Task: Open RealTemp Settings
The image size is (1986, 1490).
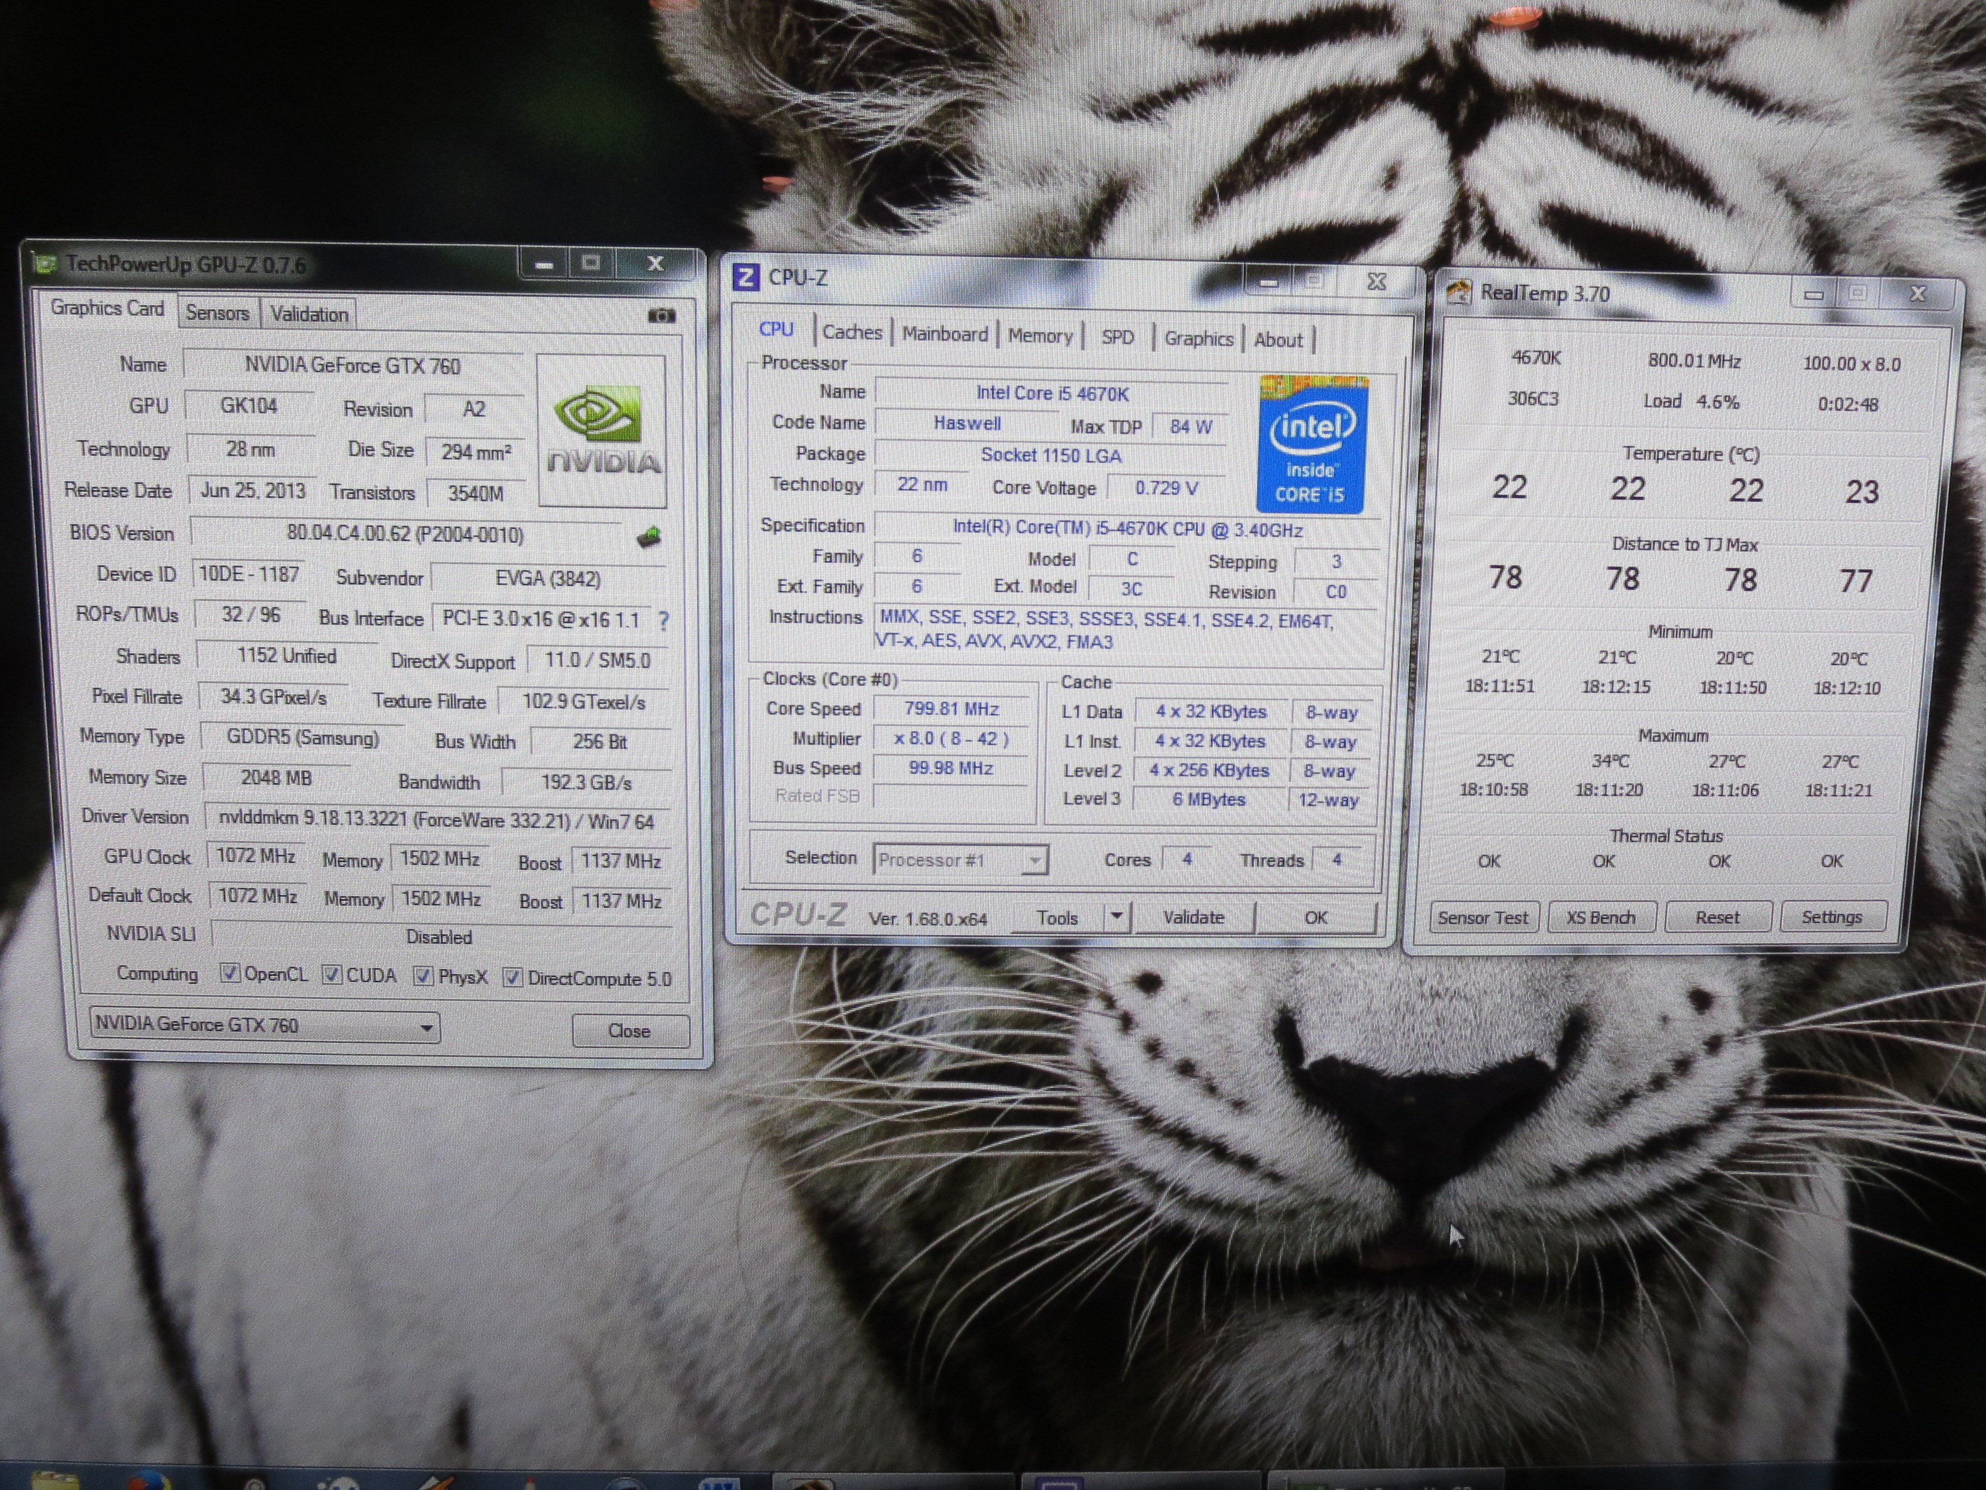Action: point(1832,916)
